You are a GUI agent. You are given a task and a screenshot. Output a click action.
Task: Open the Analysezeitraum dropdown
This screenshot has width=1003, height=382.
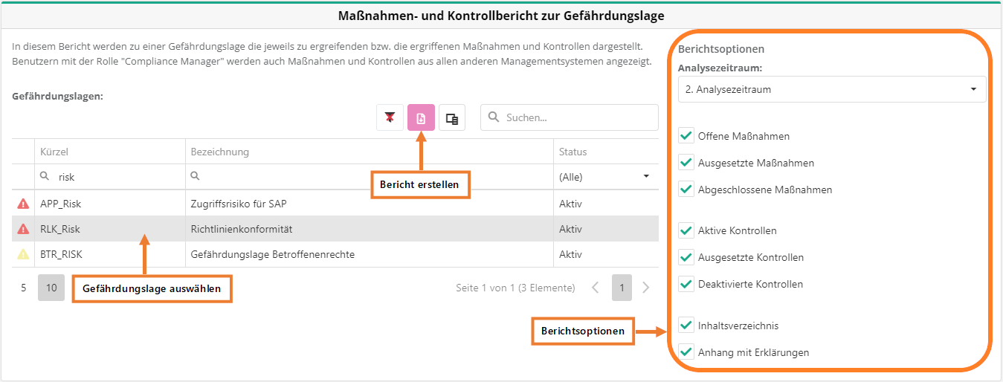[831, 89]
